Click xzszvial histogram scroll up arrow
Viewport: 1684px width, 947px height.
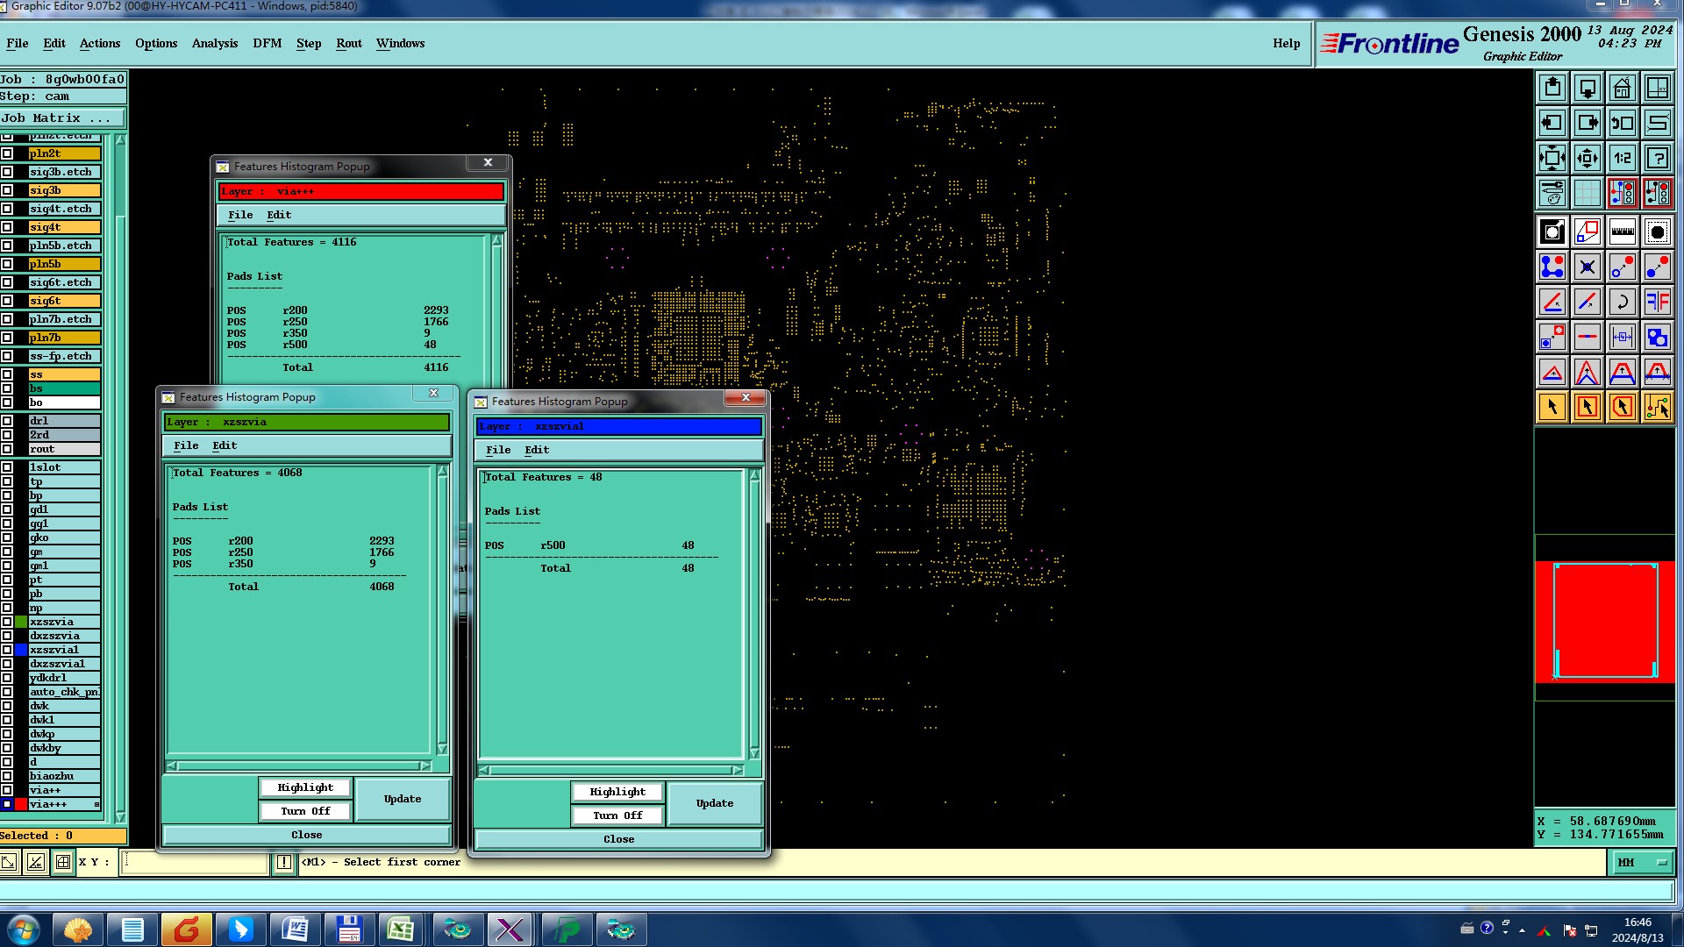point(754,474)
